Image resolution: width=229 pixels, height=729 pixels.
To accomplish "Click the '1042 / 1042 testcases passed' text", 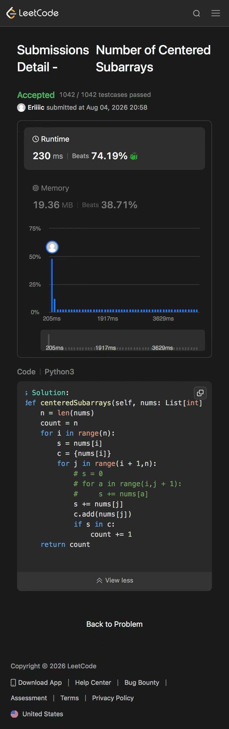I will tap(105, 95).
